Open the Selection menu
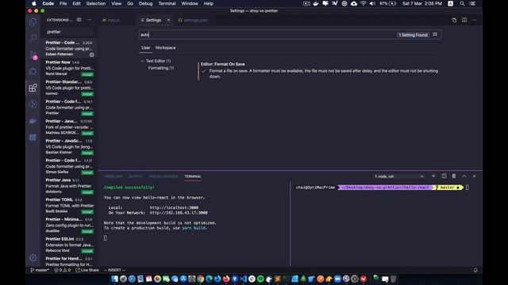 95,3
